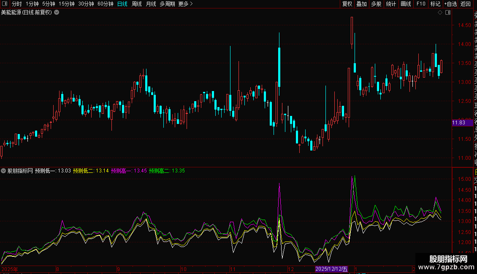Click the 美能能源(日线.前复权) chart title
This screenshot has height=274, width=477.
pyautogui.click(x=27, y=13)
